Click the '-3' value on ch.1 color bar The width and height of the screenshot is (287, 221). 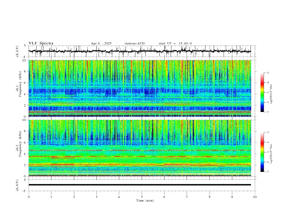[x=267, y=73]
